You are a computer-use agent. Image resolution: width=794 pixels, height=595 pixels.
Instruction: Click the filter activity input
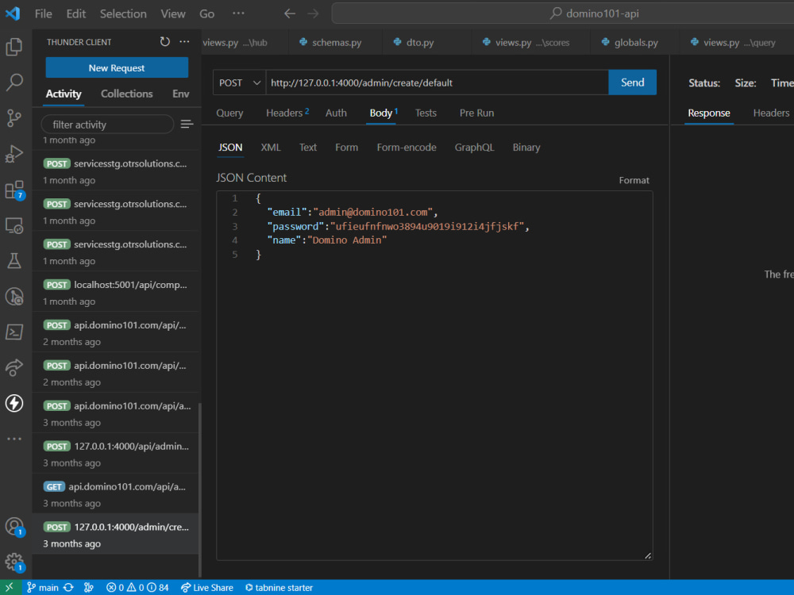pos(107,125)
